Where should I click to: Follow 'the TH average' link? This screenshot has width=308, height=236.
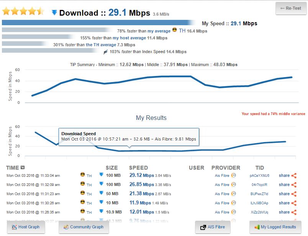pos(102,45)
